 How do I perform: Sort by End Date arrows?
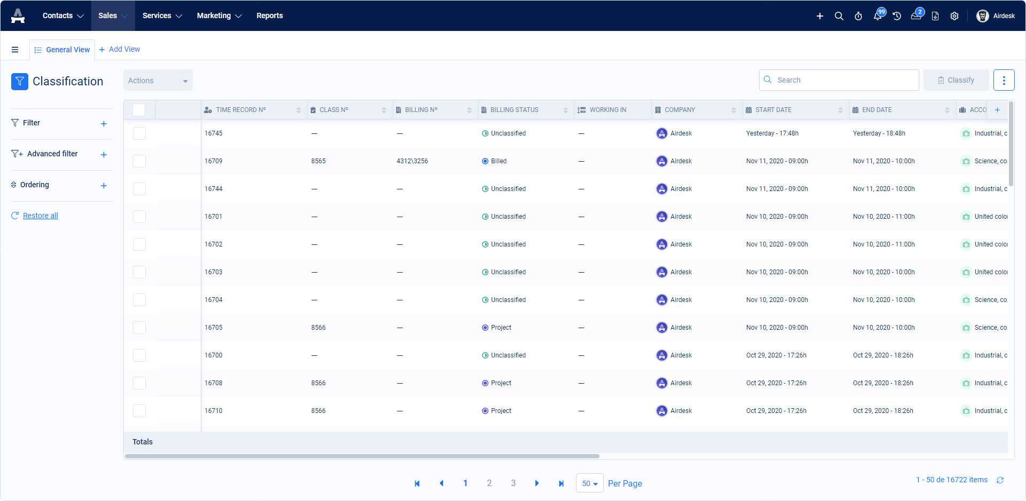947,110
